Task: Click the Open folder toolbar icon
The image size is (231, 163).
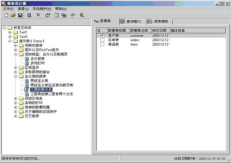Action: coord(13,15)
